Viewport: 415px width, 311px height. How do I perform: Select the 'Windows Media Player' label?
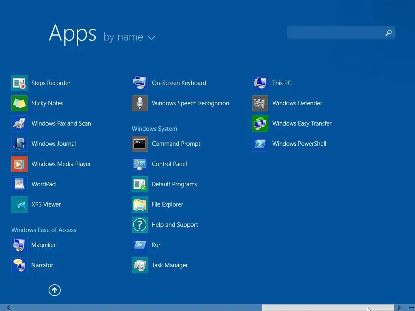point(61,164)
